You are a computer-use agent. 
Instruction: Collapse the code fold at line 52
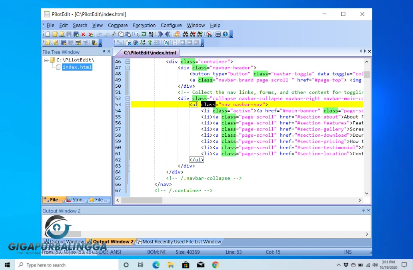point(128,99)
